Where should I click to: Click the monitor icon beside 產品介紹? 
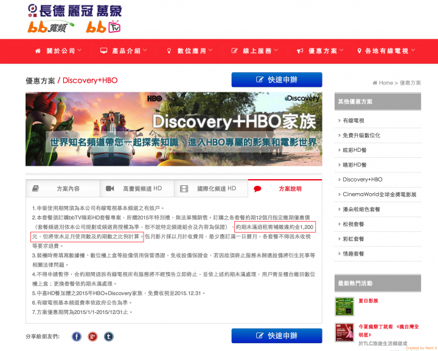tap(103, 51)
